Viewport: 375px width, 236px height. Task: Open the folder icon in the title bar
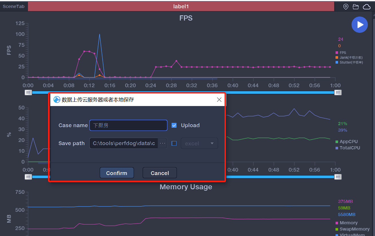(356, 6)
